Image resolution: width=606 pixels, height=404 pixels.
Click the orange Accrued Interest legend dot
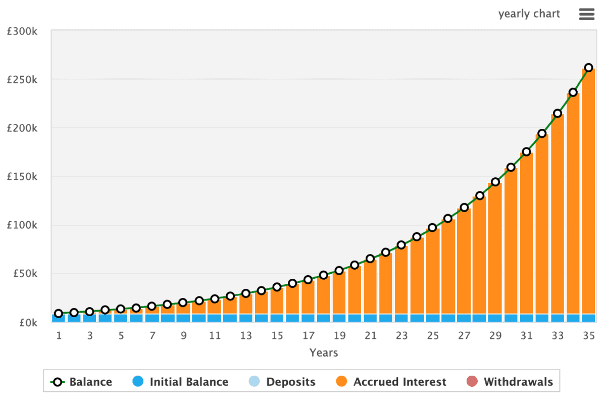click(x=342, y=382)
